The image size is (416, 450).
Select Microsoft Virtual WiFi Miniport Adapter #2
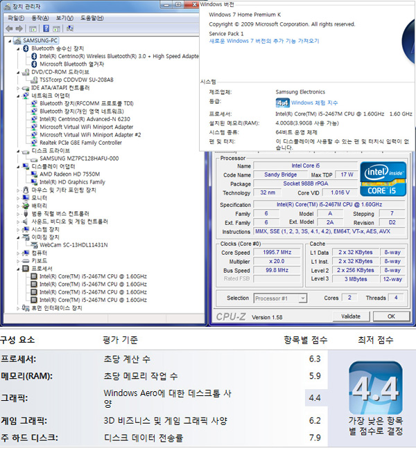90,135
